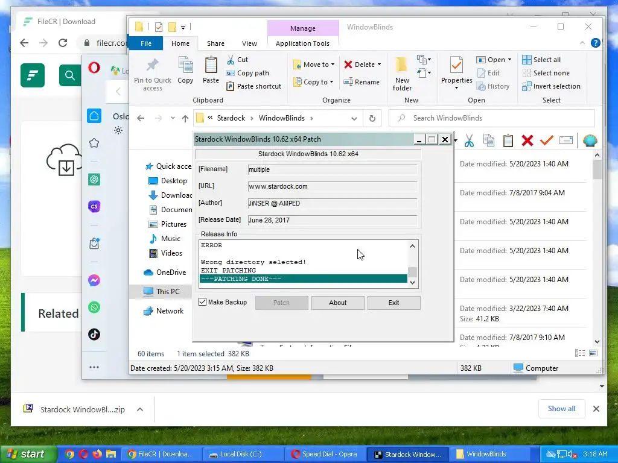Click the New folder icon
The height and width of the screenshot is (463, 618).
click(401, 65)
